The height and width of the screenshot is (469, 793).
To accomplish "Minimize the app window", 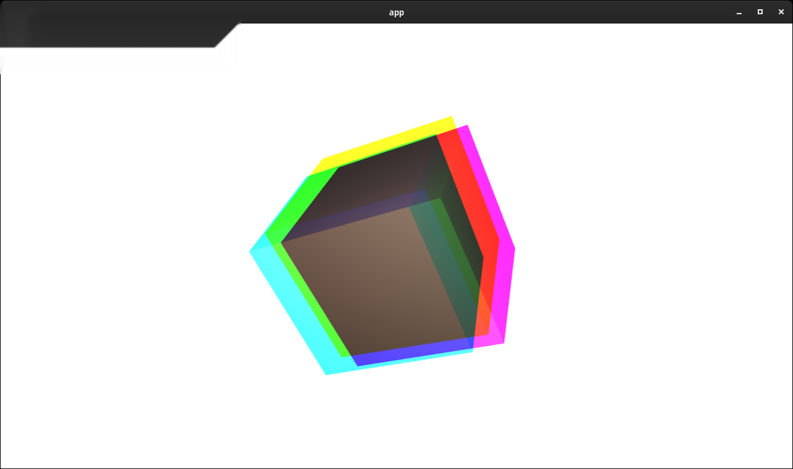I will pos(739,12).
